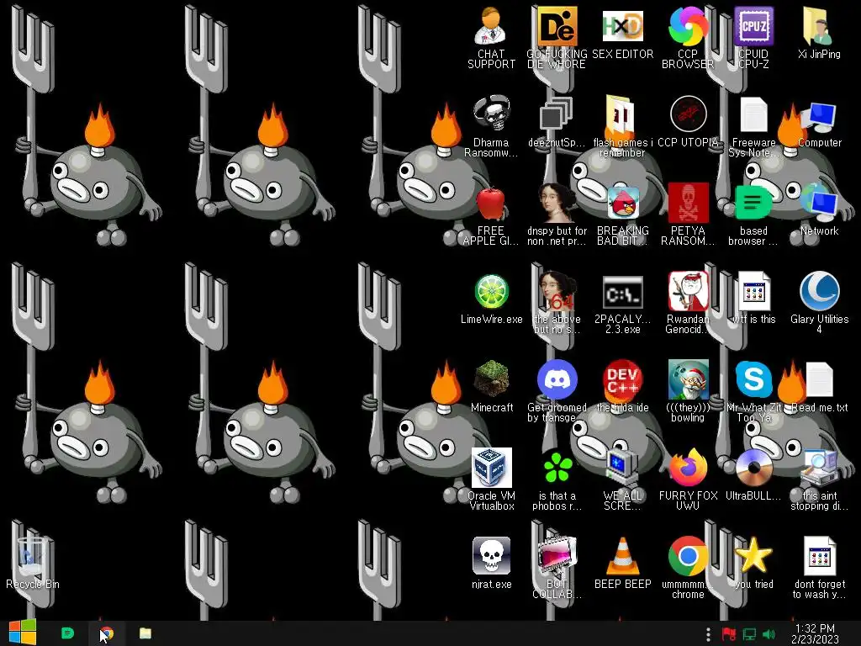861x646 pixels.
Task: Open the CHAT SUPPORT desktop icon
Action: (x=491, y=26)
